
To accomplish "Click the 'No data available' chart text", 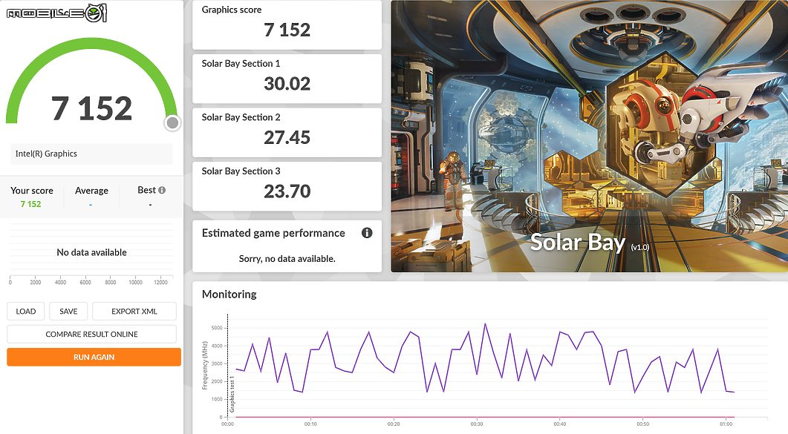I will coord(91,252).
